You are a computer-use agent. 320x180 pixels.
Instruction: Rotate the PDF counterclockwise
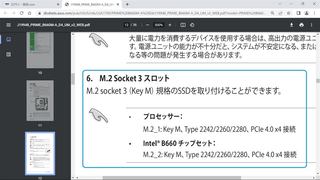(x=192, y=25)
